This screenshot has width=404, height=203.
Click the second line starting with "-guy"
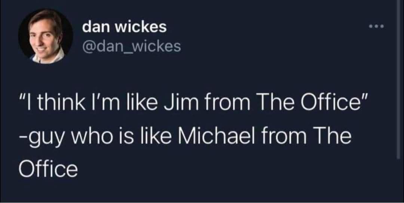[x=185, y=137]
